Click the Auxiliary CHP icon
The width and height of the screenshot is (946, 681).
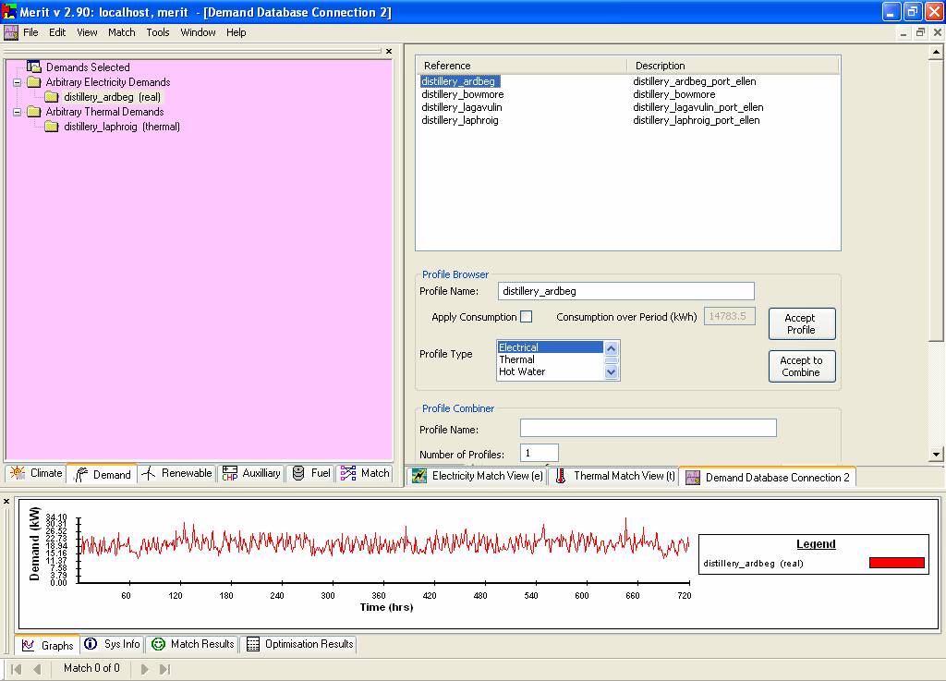point(230,473)
